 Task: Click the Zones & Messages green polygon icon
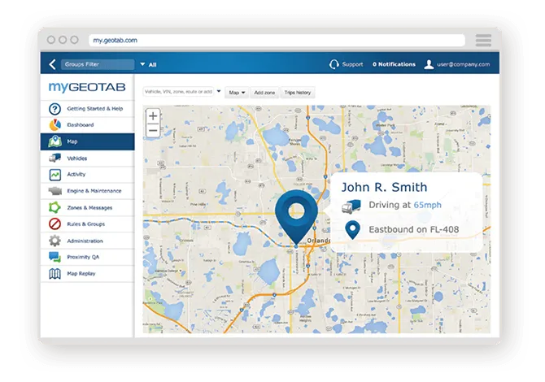click(54, 207)
